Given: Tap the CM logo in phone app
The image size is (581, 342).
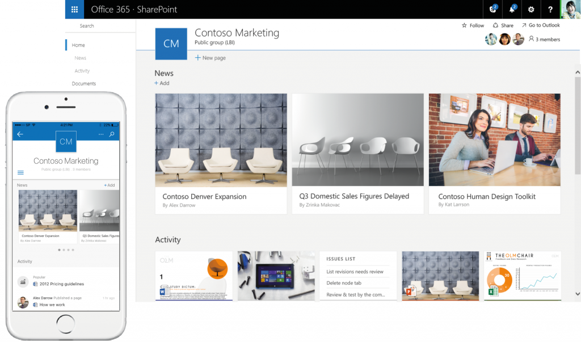Looking at the screenshot, I should tap(66, 142).
